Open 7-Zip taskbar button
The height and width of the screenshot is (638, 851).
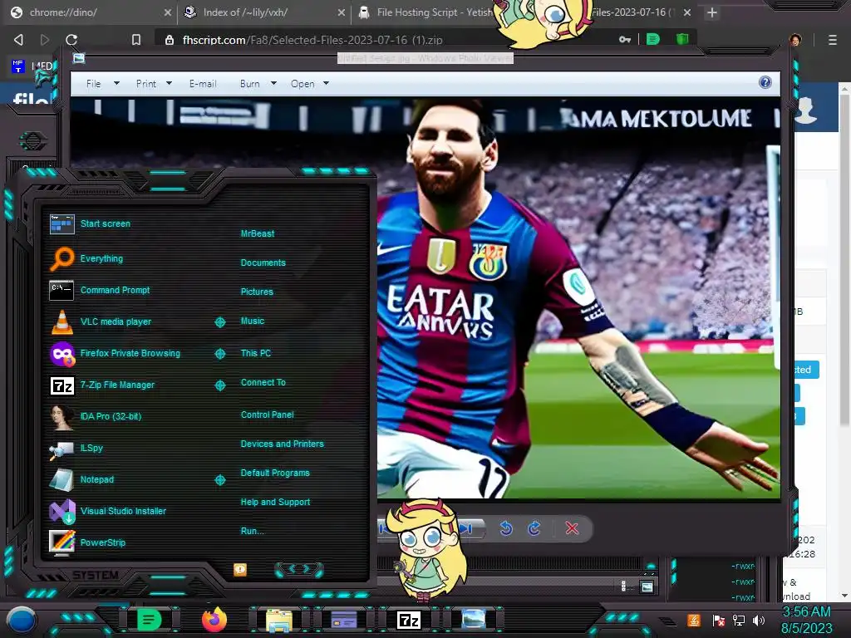tap(409, 620)
